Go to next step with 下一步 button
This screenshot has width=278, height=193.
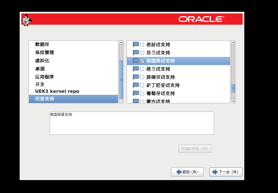click(226, 172)
